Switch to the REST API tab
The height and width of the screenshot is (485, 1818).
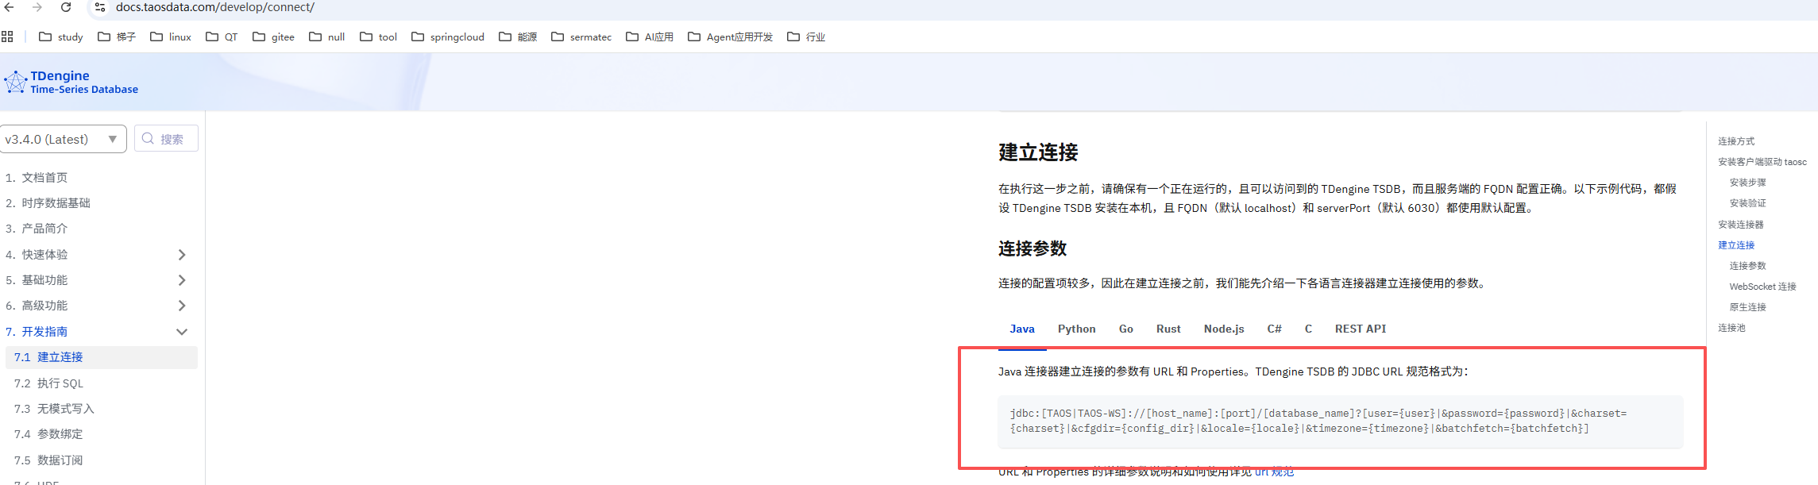[x=1360, y=329]
